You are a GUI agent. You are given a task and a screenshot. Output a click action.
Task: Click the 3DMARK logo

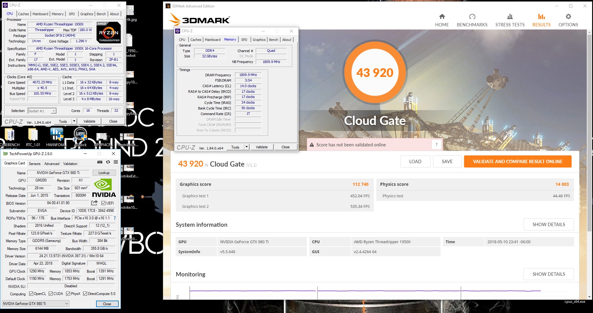click(x=199, y=20)
